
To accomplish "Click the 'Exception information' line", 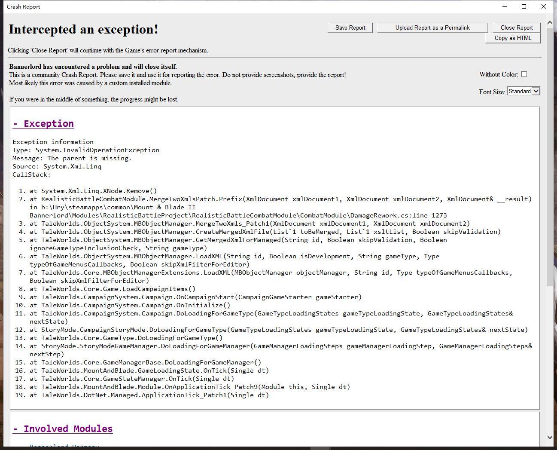I will click(x=53, y=142).
